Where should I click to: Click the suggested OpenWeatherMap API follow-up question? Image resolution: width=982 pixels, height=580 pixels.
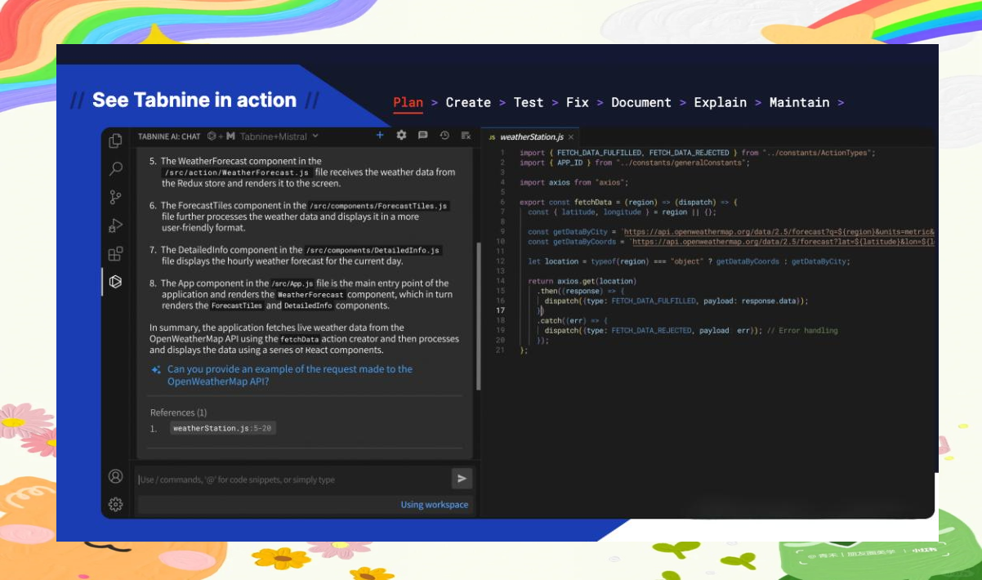(x=289, y=375)
